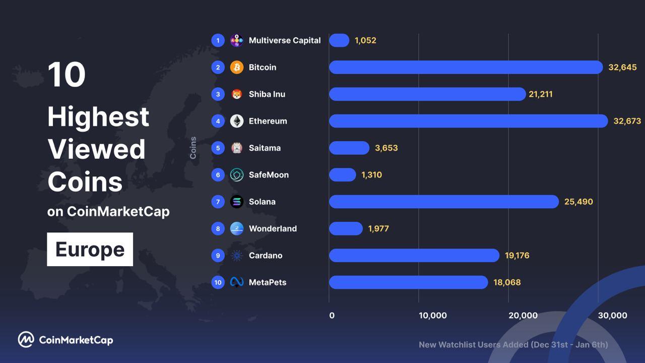
Task: Select the SafeMoon circular logo icon
Action: (x=237, y=175)
